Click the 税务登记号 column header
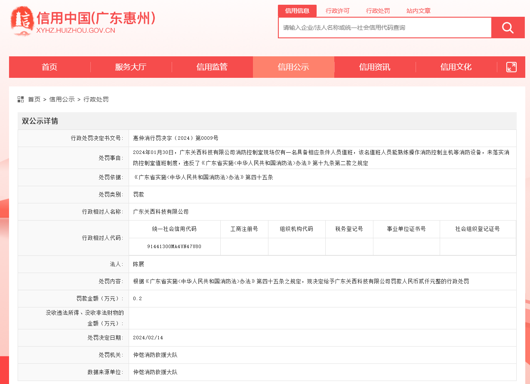Screen dimensions: 530x384 pyautogui.click(x=349, y=229)
